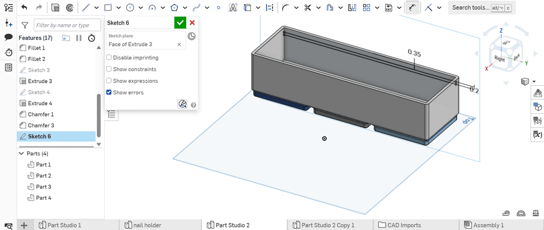Select Part 3 in the parts list

point(44,187)
